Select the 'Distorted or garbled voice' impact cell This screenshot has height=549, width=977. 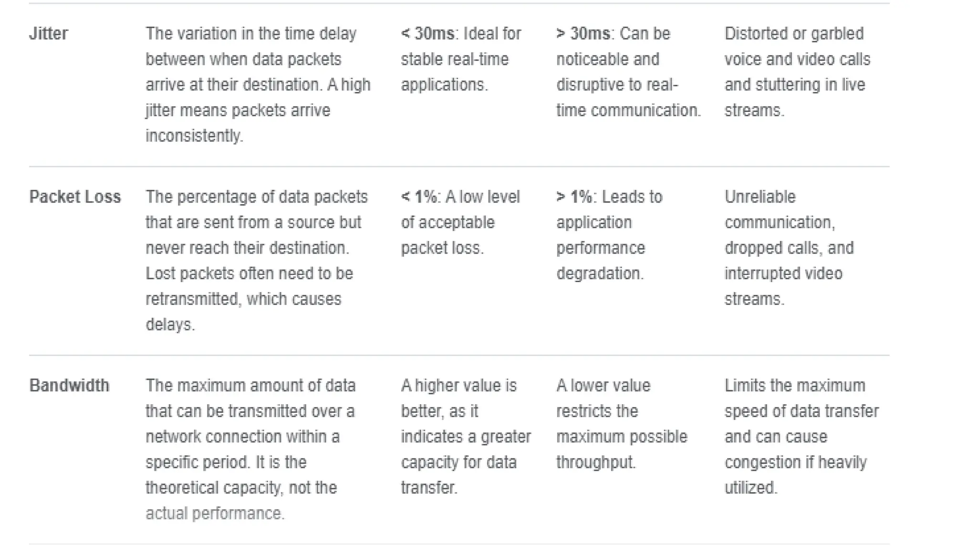click(797, 72)
